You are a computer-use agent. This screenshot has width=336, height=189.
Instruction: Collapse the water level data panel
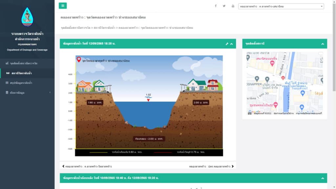[231, 44]
